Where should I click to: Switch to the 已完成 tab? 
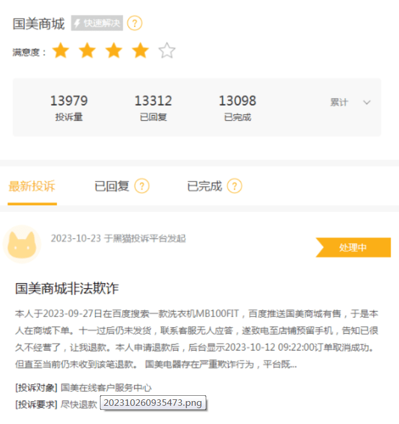204,186
